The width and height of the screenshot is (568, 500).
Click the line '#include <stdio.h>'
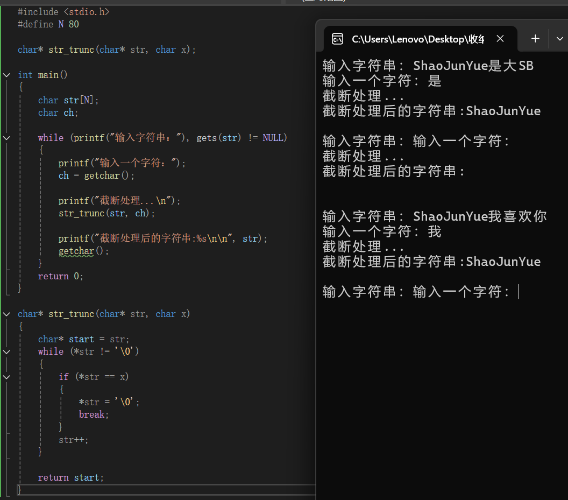(63, 12)
